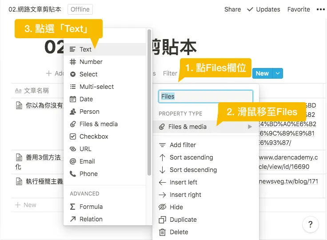Click the 文章名稱 column header
This screenshot has height=240, width=327.
coord(32,91)
